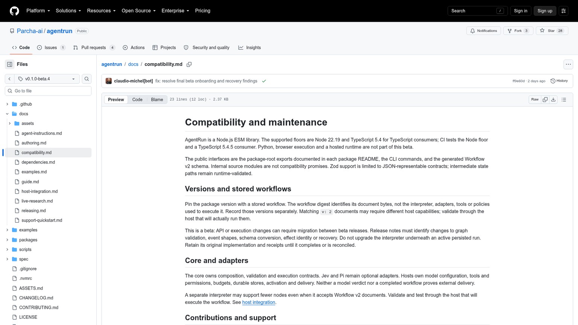The image size is (578, 325).
Task: Expand the Solutions menu
Action: 68,11
